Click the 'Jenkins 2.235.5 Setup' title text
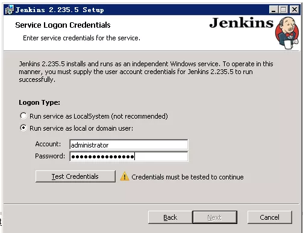Viewport: 303px width, 233px height. (x=60, y=10)
